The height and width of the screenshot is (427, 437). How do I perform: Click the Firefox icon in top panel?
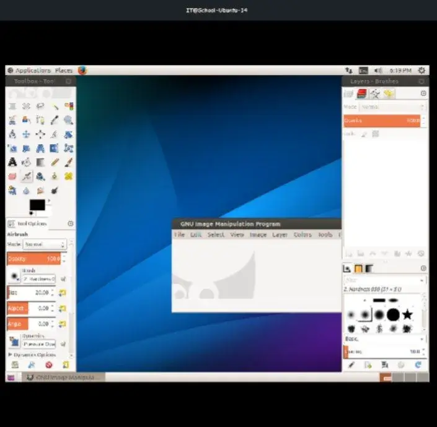[82, 71]
